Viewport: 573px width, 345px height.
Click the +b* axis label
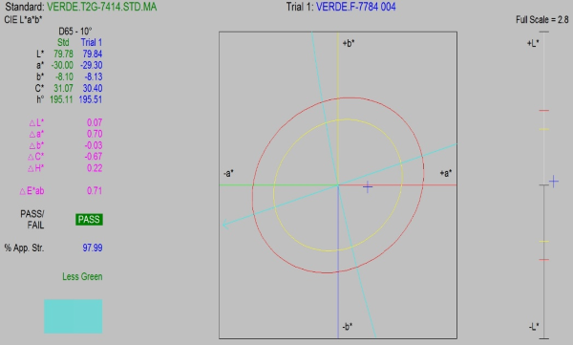click(x=349, y=43)
